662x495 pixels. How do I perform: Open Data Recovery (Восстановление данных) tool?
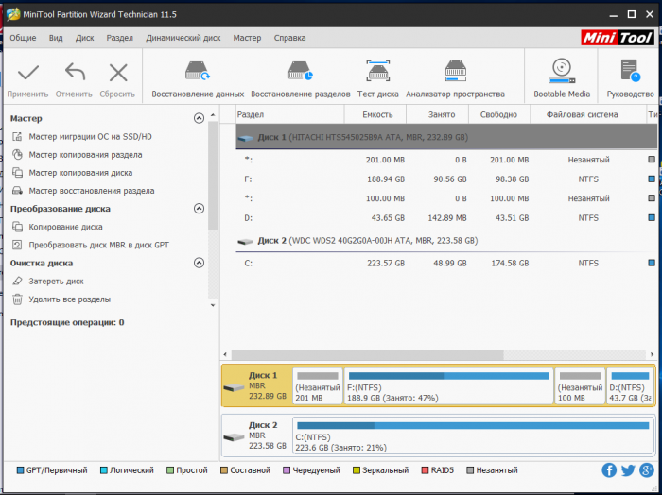click(x=198, y=72)
